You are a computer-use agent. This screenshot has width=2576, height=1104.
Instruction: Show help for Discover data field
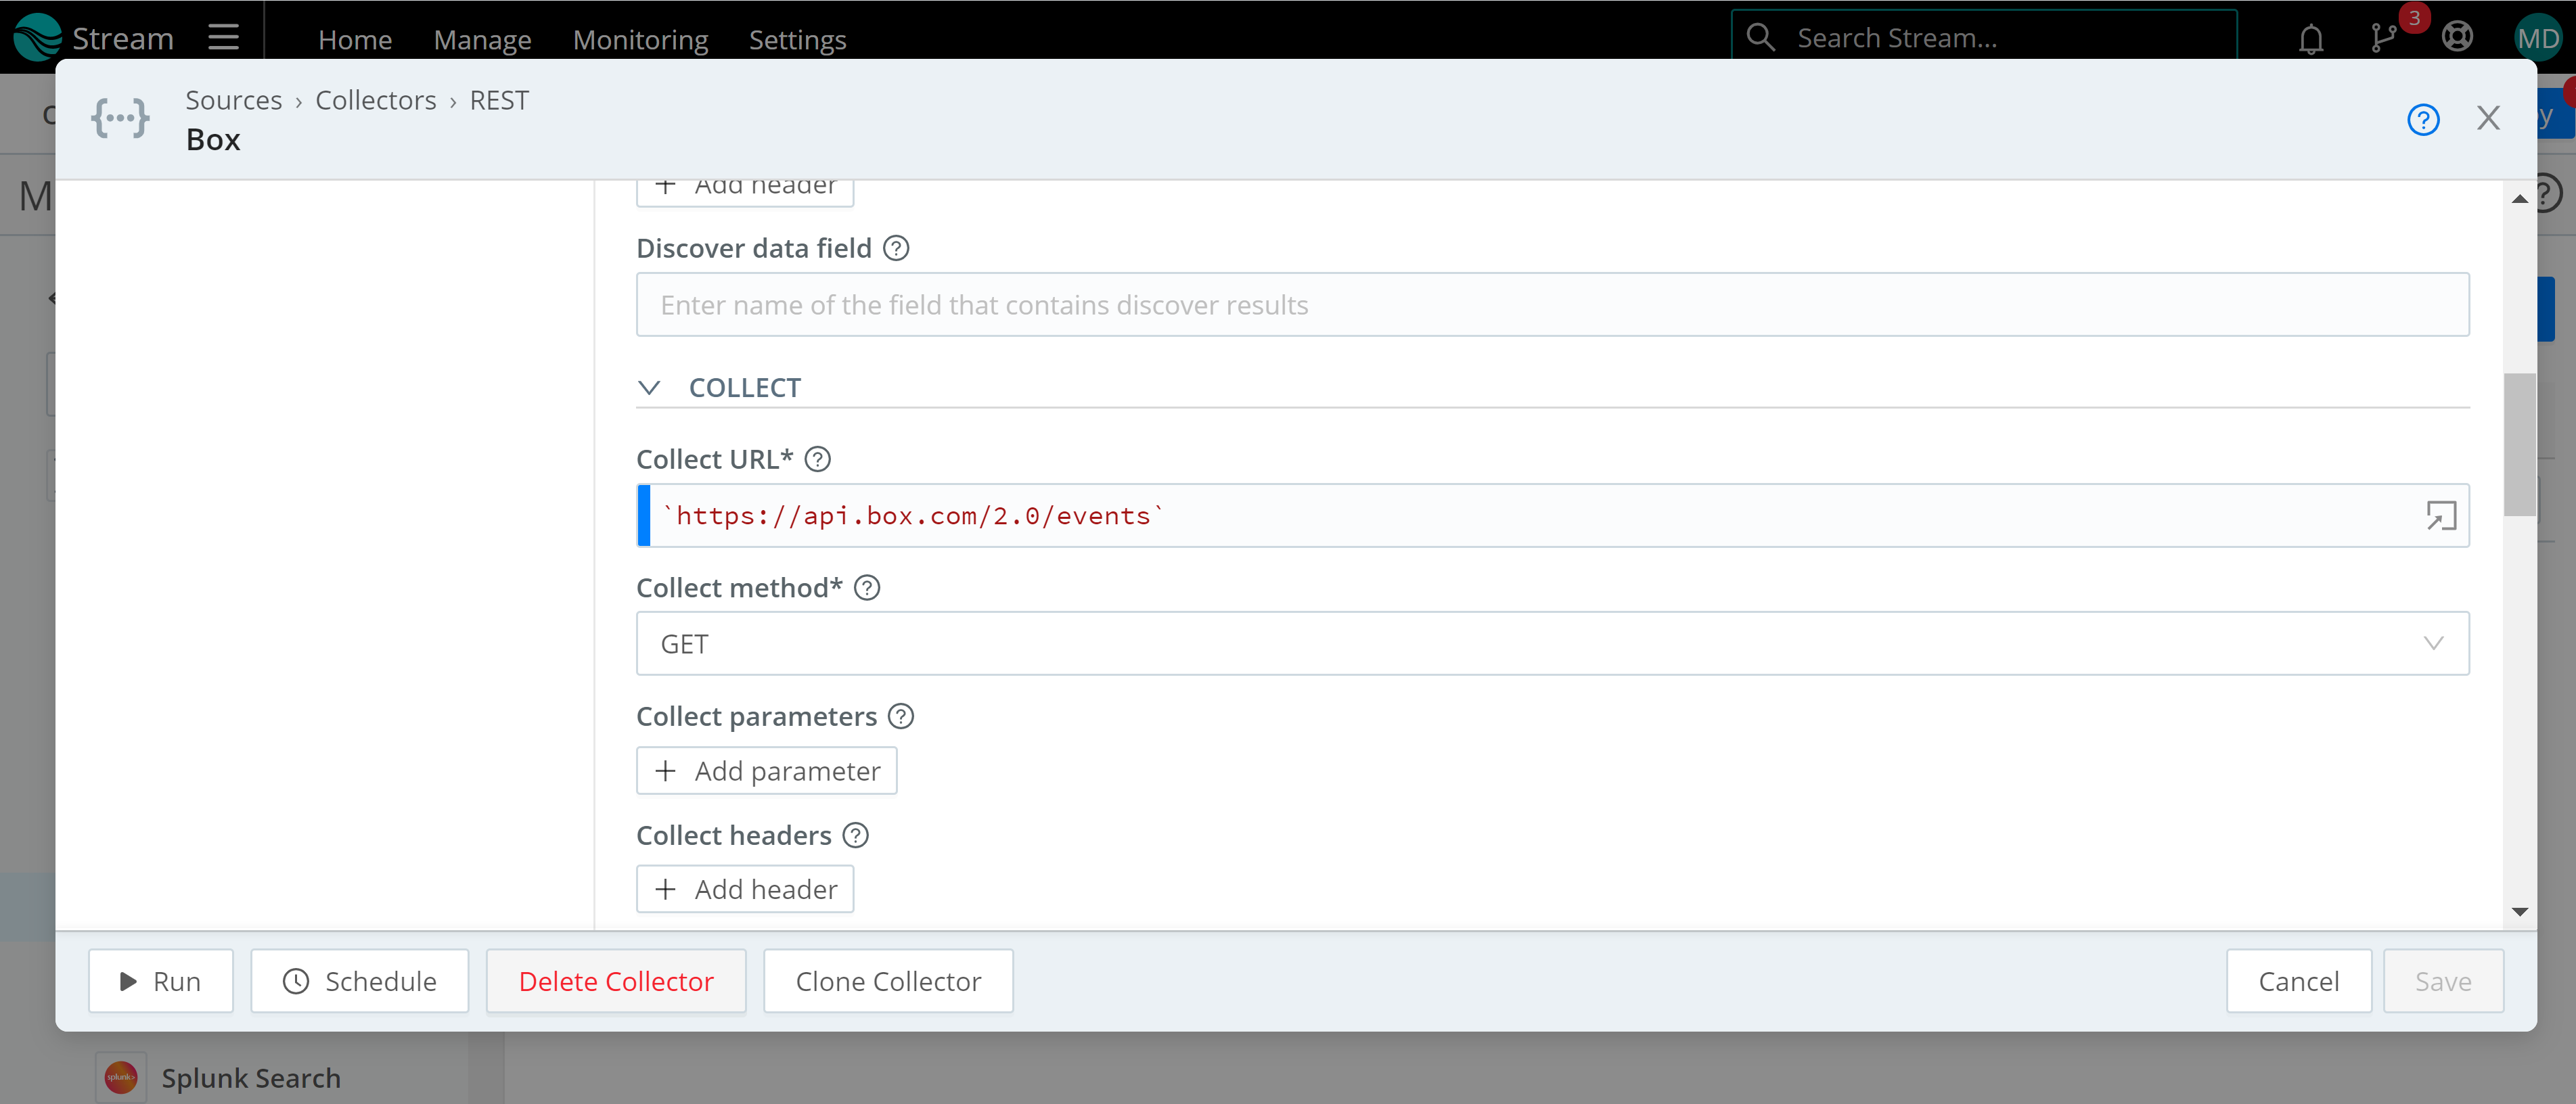click(x=896, y=248)
